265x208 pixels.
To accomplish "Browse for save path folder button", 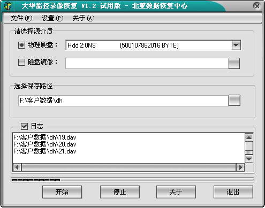I will [234, 101].
